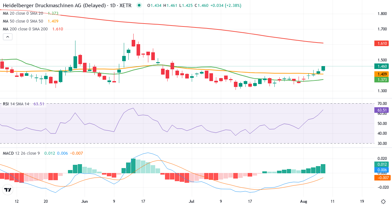Click the 30.00 RSI axis level

pos(383,144)
